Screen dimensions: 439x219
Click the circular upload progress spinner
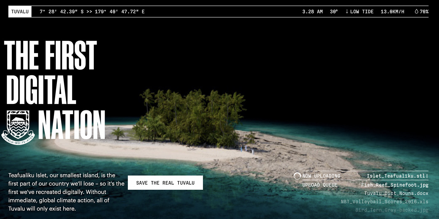[297, 176]
